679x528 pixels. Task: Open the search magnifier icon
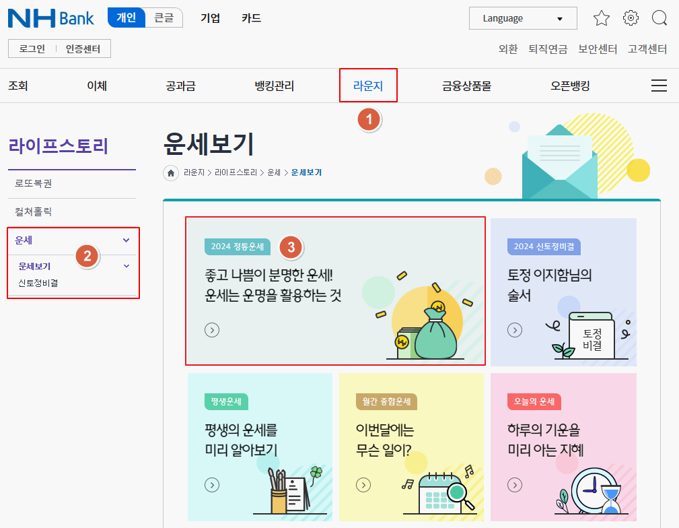click(659, 18)
